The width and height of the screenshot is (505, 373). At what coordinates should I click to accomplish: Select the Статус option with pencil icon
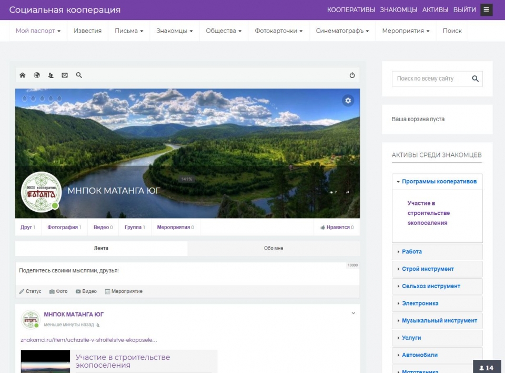click(31, 291)
